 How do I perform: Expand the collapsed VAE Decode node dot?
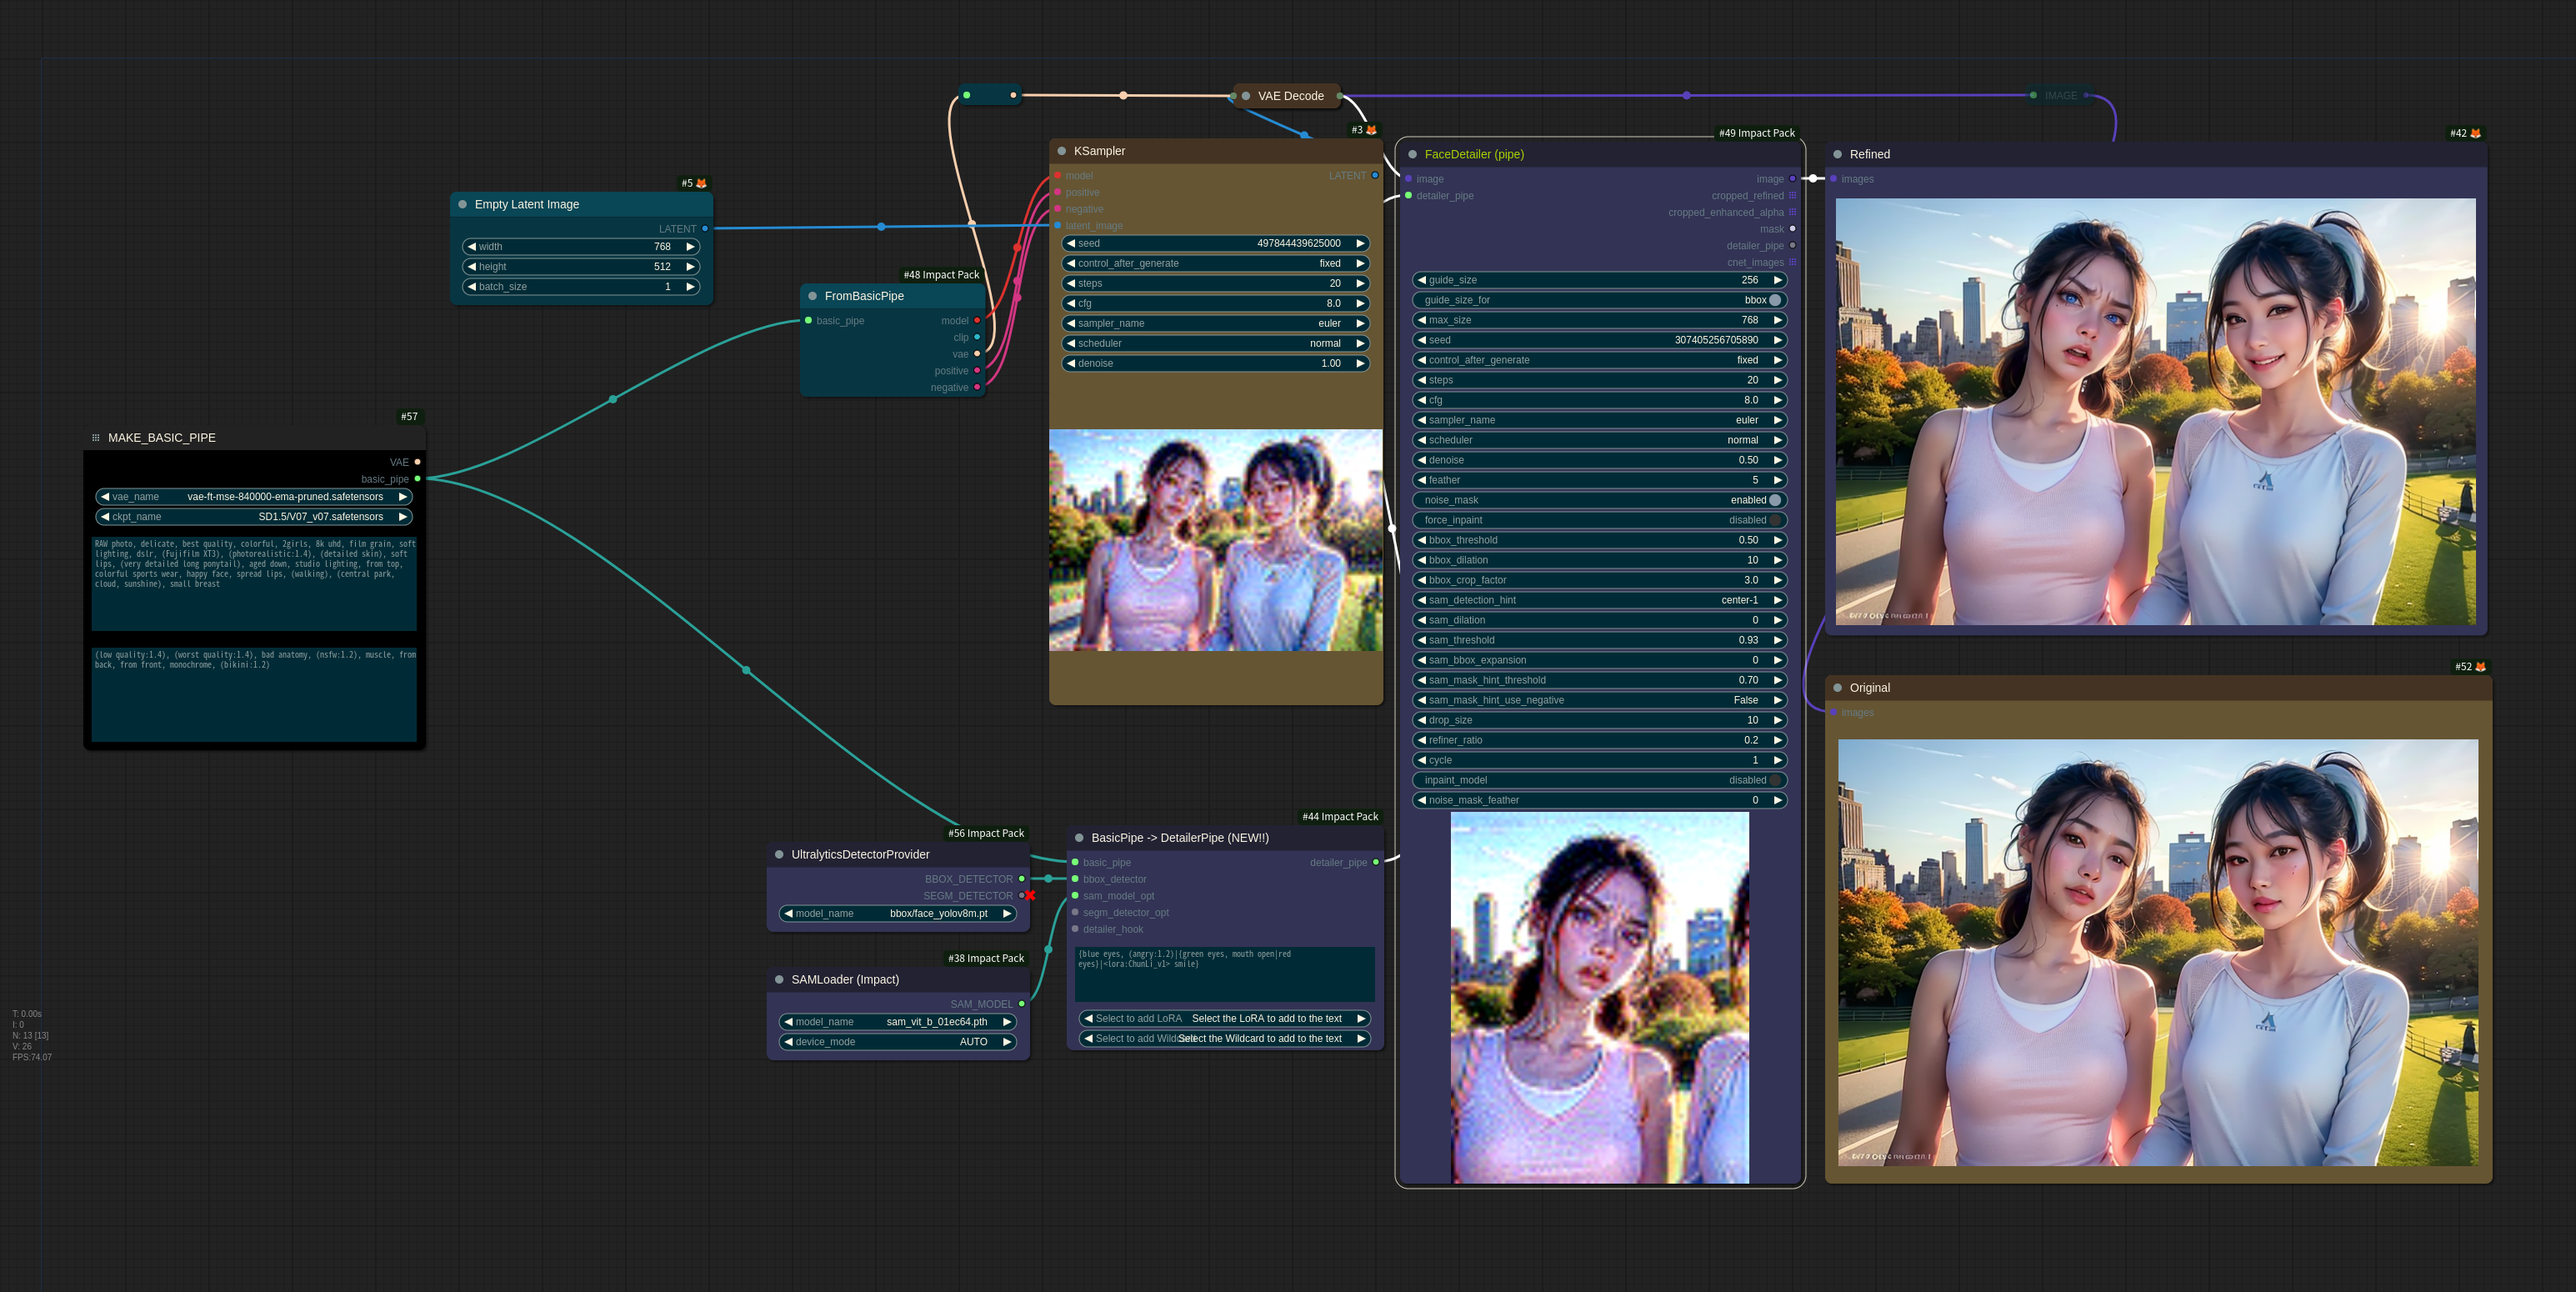click(x=1245, y=96)
